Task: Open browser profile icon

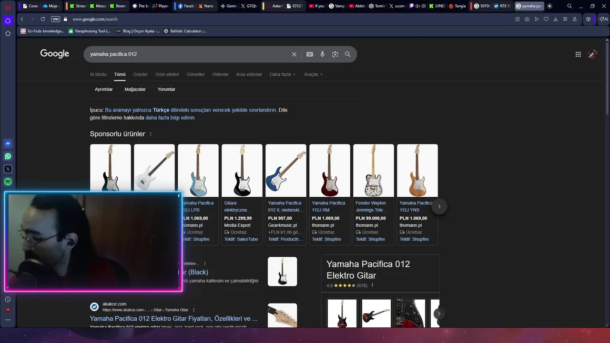Action: [x=575, y=19]
